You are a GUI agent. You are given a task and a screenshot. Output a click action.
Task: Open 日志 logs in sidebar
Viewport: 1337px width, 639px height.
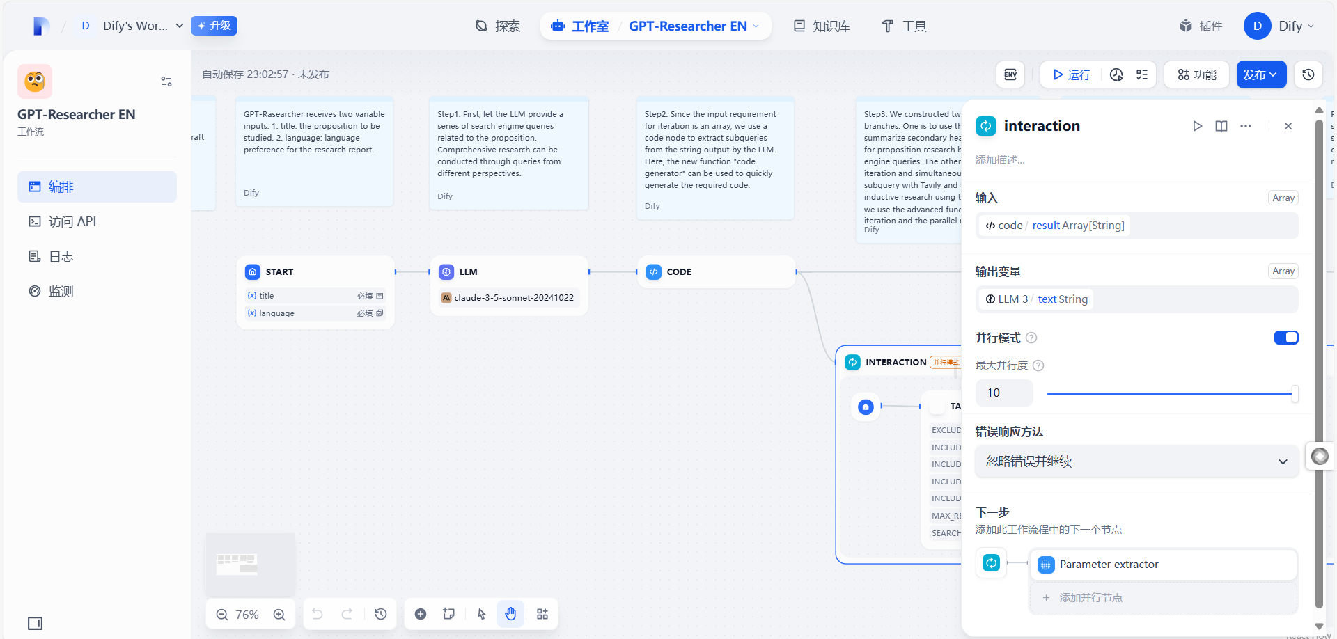point(97,256)
